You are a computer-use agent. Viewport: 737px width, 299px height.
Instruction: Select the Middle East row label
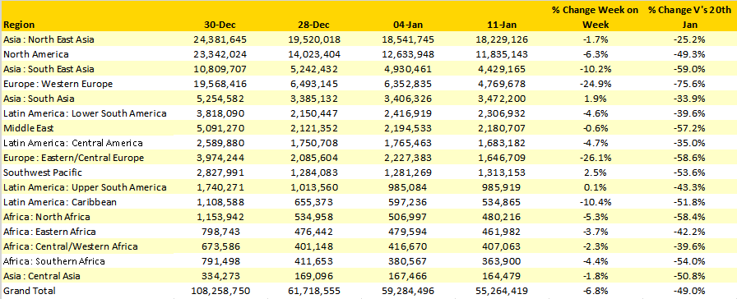[x=29, y=128]
